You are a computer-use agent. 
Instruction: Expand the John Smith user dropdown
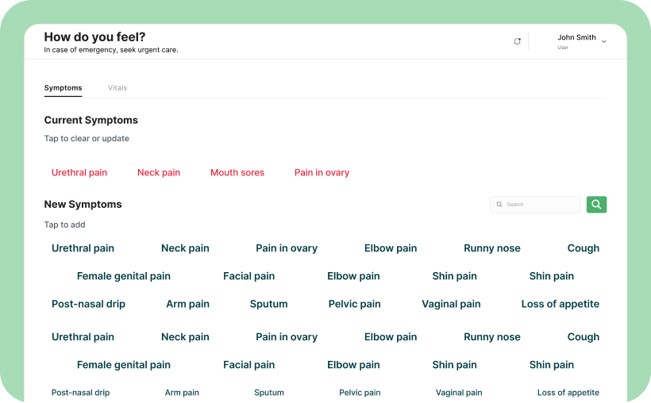click(x=604, y=41)
